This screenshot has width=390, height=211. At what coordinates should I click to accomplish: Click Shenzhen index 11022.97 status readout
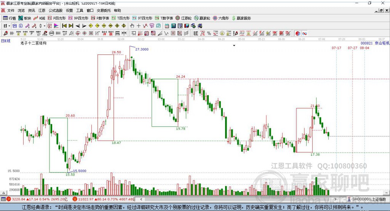(x=104, y=199)
